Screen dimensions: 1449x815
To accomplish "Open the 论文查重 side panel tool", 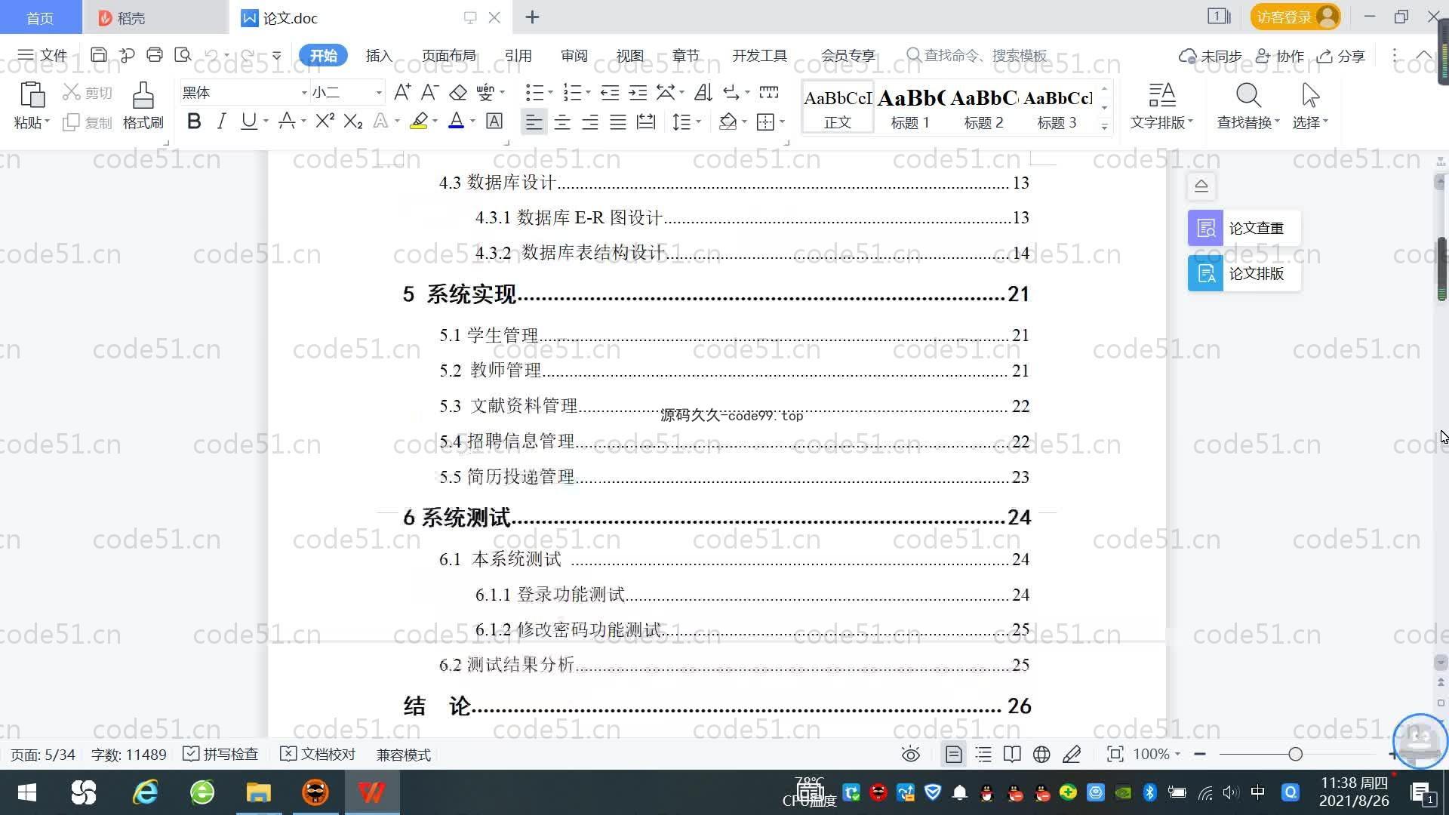I will click(x=1244, y=228).
